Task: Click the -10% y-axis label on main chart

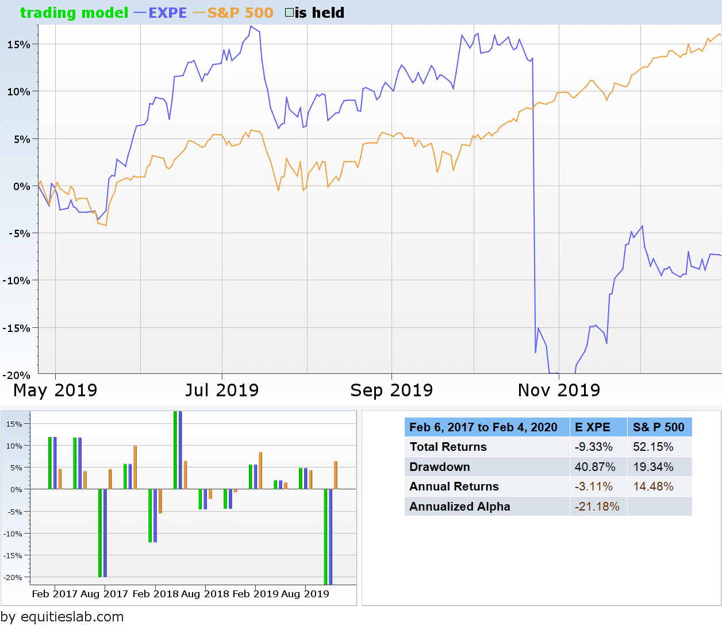Action: (x=17, y=281)
